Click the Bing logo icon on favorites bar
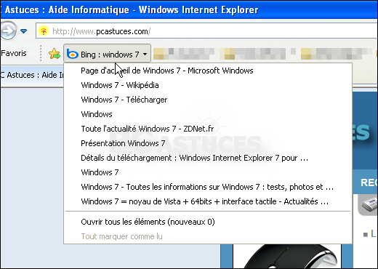 [x=72, y=54]
